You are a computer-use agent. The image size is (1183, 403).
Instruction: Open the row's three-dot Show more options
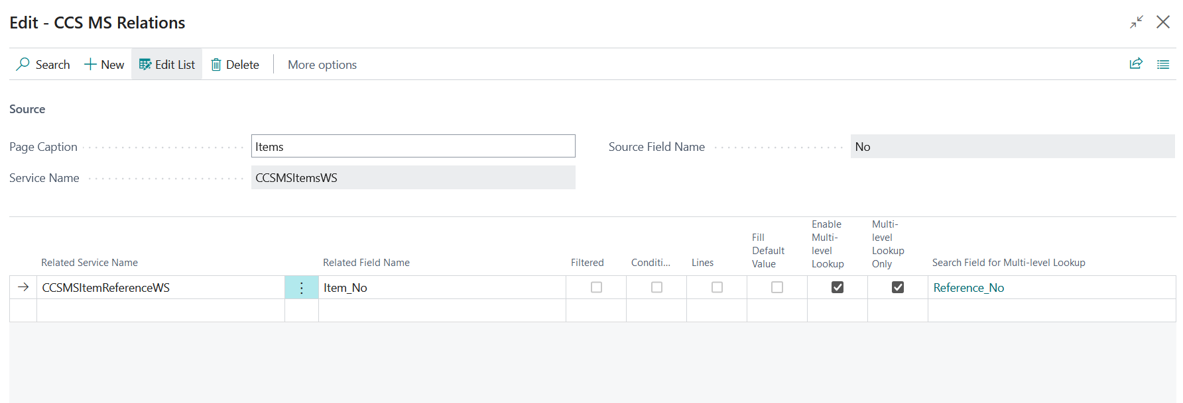(302, 288)
